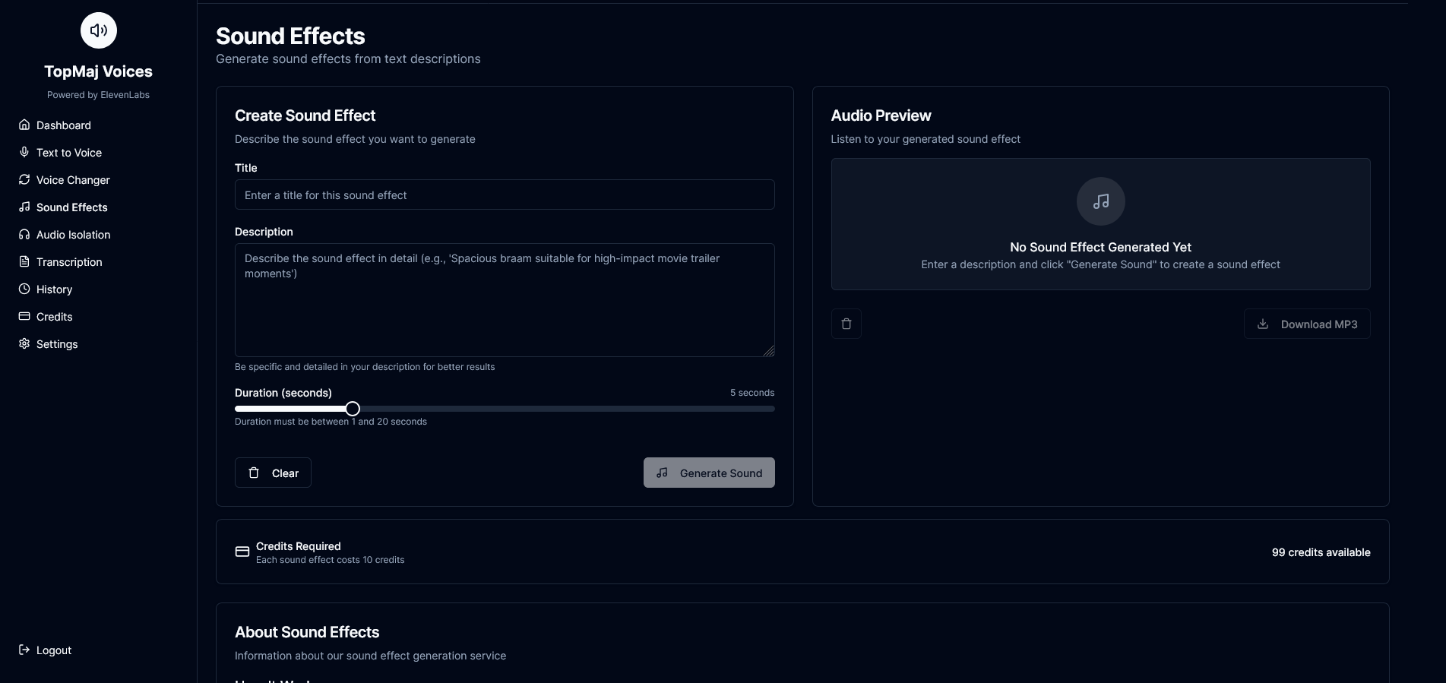
Task: Delete audio with preview trash icon
Action: 846,324
